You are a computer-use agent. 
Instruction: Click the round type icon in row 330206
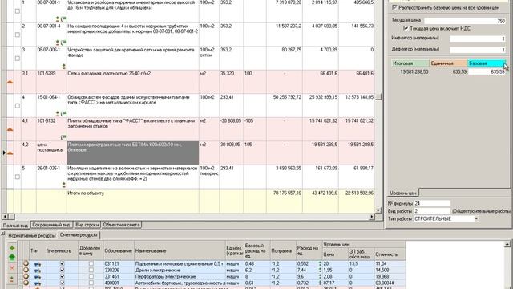[x=26, y=270]
